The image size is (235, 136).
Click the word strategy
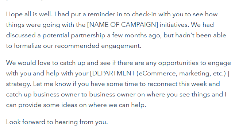pos(19,84)
